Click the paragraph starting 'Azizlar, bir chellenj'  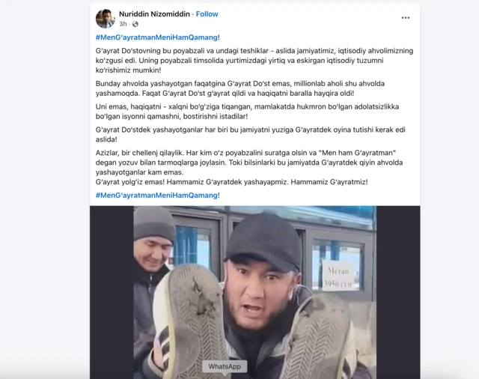(249, 163)
